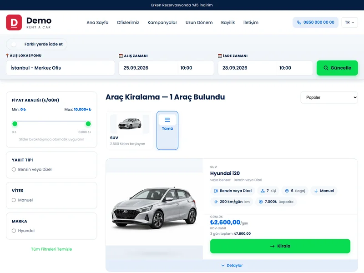The width and height of the screenshot is (364, 273).
Task: Click the minimum price slider handle
Action: click(15, 124)
